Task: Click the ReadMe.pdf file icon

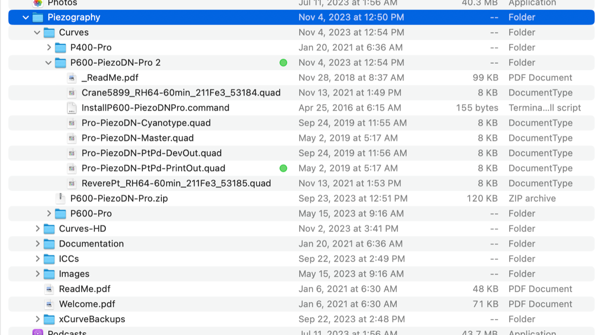Action: coord(49,289)
